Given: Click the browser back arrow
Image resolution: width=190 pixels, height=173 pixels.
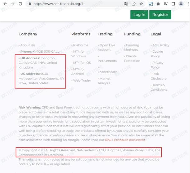Looking at the screenshot, I should (5, 4).
